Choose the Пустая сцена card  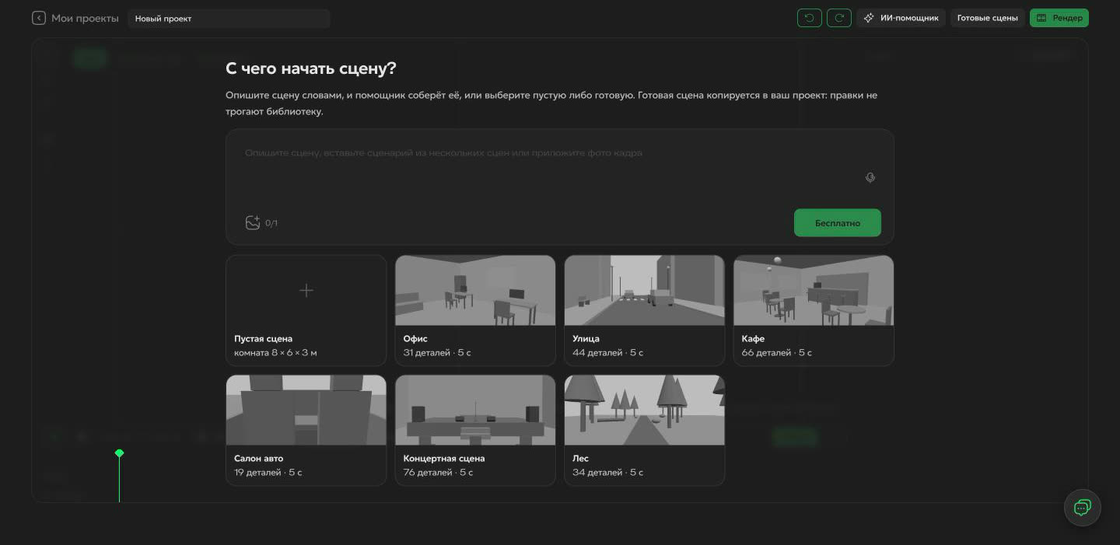click(x=306, y=310)
